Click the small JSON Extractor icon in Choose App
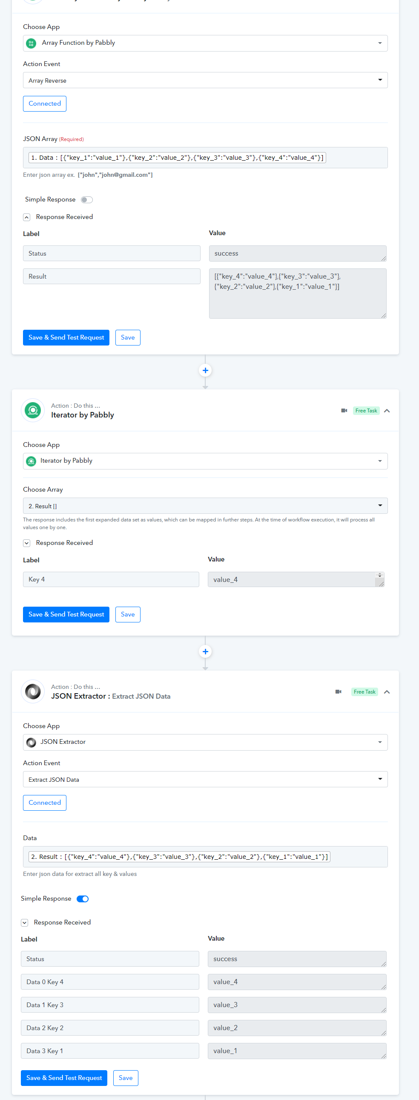419x1100 pixels. click(31, 742)
